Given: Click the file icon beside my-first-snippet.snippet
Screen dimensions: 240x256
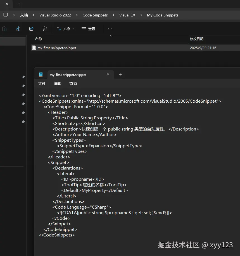Looking at the screenshot, I should (34, 48).
